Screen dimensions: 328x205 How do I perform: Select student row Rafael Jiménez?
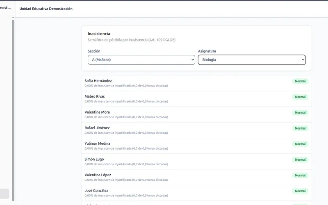[197, 130]
